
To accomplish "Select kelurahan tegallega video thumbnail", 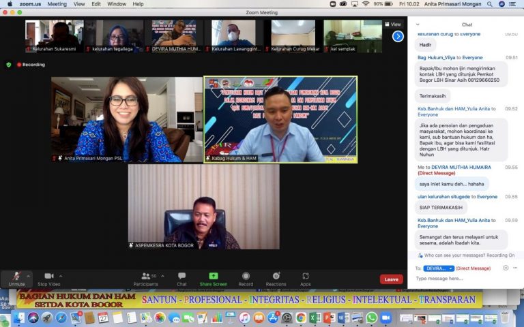I will click(x=114, y=36).
